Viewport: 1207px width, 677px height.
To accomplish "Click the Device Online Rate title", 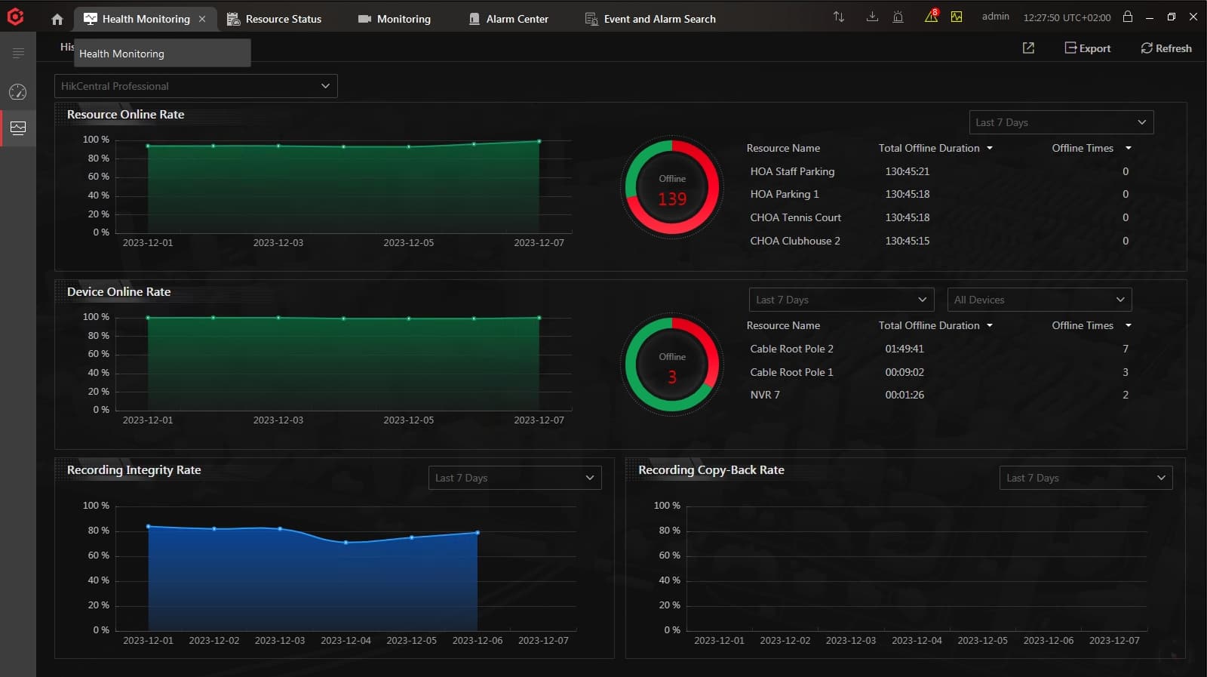I will pos(119,292).
